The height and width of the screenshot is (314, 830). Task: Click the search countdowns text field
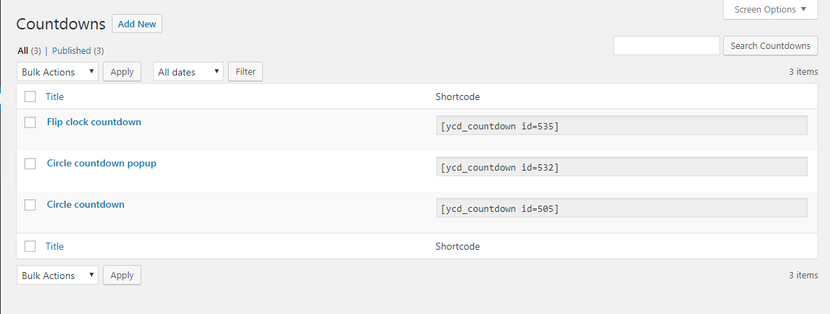pos(666,46)
